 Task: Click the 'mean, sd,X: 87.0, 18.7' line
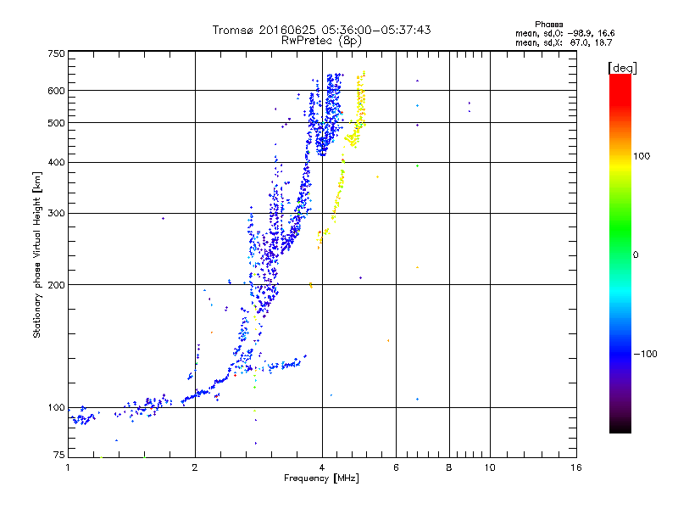[x=564, y=42]
